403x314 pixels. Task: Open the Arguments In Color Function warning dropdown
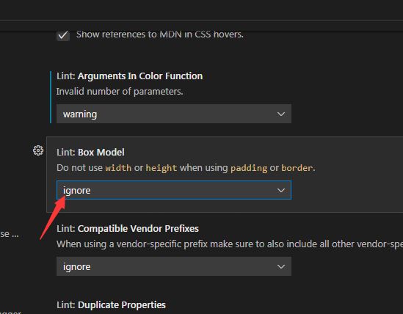tap(174, 114)
